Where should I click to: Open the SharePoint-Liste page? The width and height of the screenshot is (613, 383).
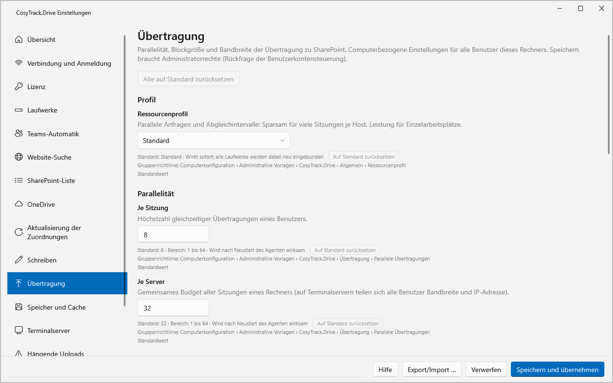[x=67, y=181]
